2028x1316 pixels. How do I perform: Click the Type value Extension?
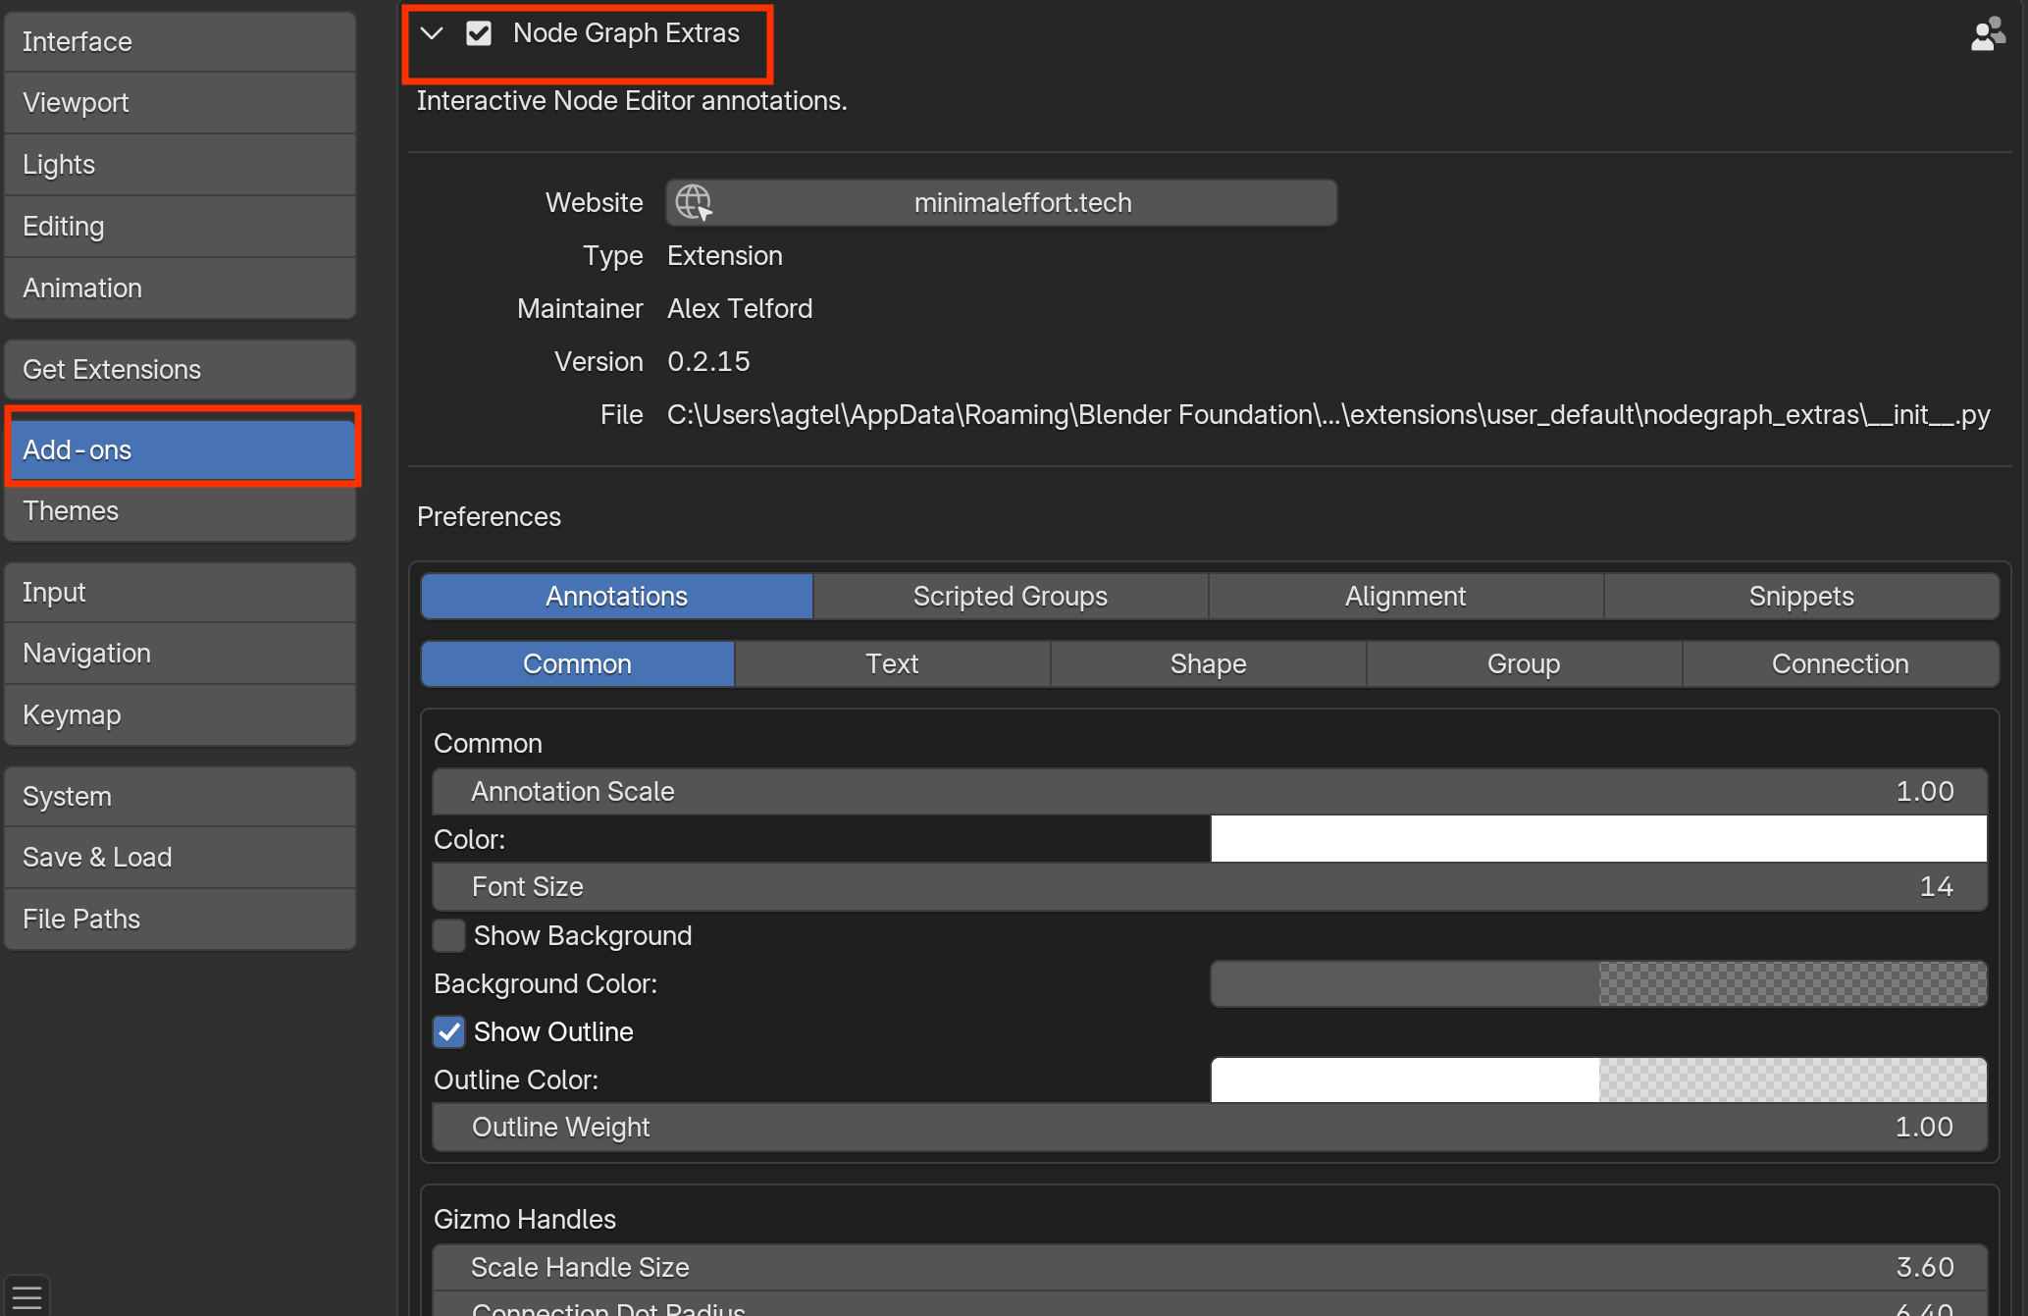725,256
